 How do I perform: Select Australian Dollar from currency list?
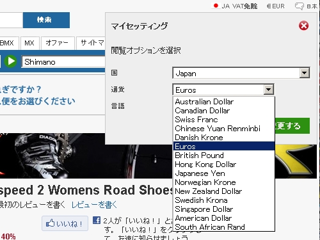pos(224,102)
